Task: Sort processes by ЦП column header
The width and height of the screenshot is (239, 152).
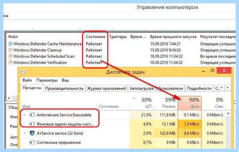Action: coord(142,103)
